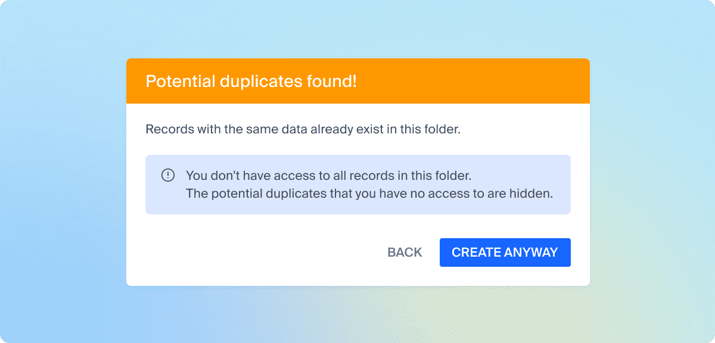Click the empty orange header area right of the title
The height and width of the screenshot is (343, 715).
click(x=477, y=82)
